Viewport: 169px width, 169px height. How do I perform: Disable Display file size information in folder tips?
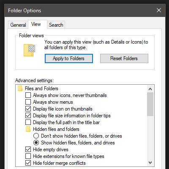pyautogui.click(x=28, y=116)
